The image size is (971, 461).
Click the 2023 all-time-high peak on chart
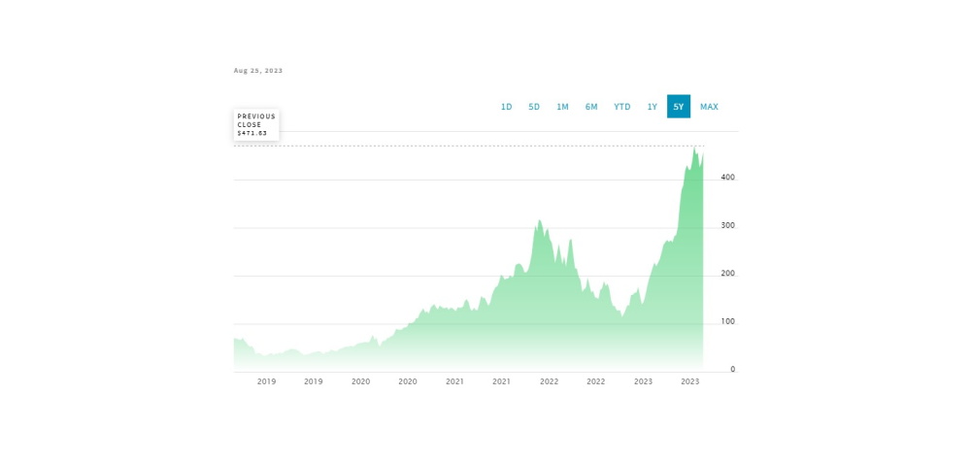tap(695, 148)
